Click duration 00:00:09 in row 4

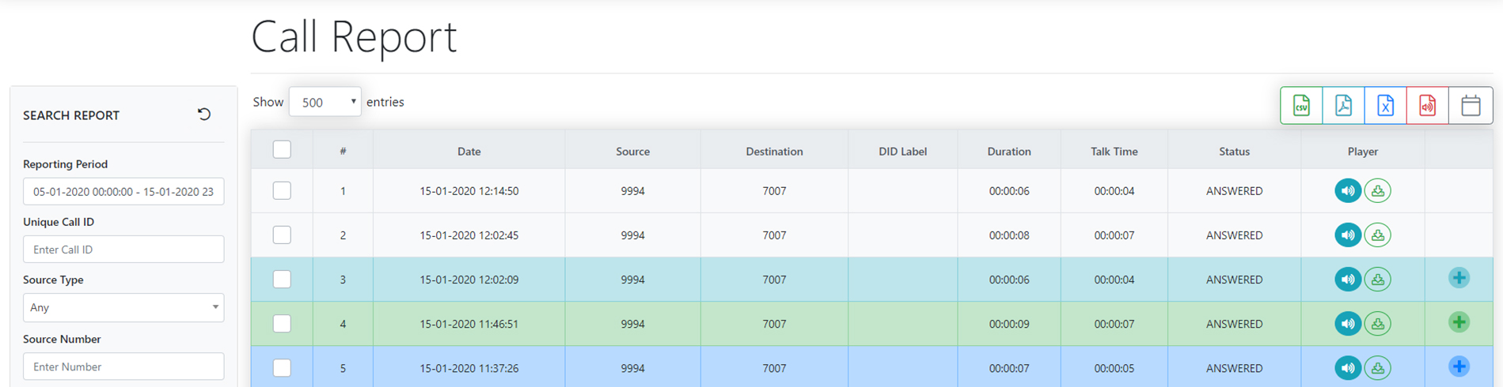(x=1009, y=324)
